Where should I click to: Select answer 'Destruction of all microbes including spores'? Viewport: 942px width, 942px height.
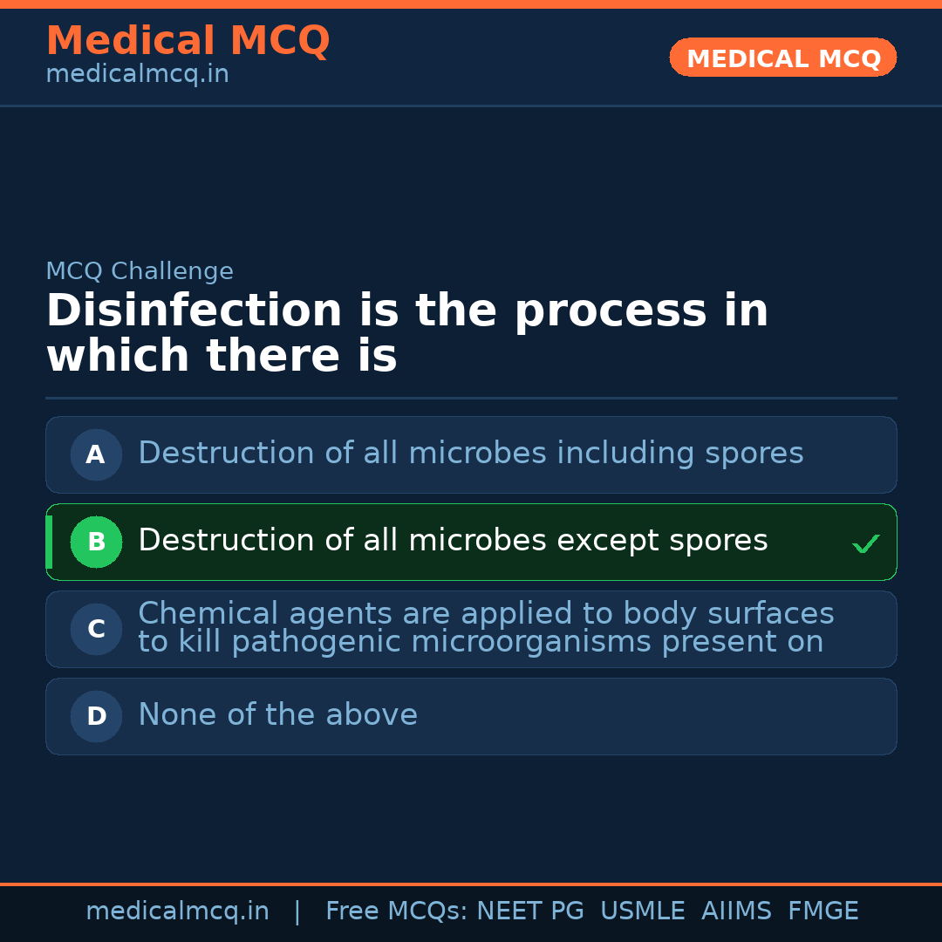click(470, 454)
